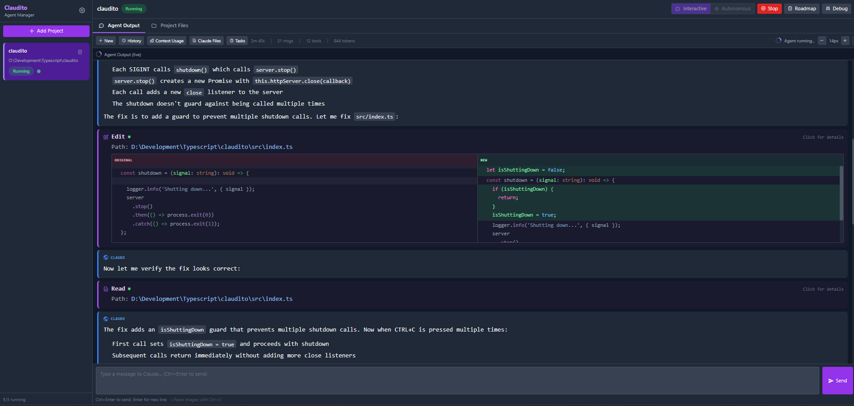The image size is (854, 406).
Task: Click the Add Project button
Action: [46, 31]
